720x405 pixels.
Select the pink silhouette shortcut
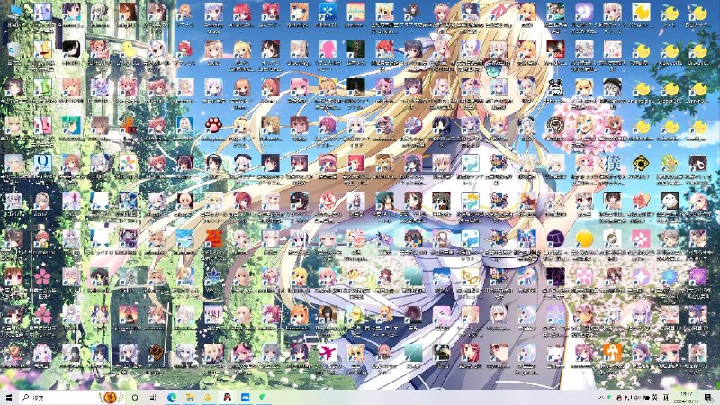328,49
